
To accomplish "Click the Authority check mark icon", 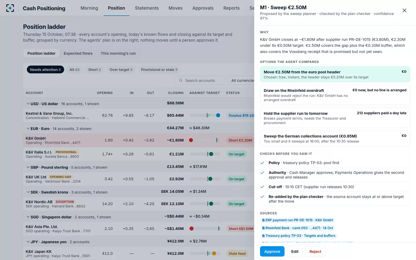I will [262, 173].
